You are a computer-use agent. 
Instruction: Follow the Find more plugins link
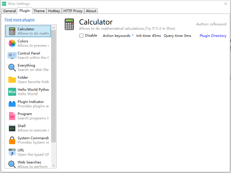[x=20, y=20]
